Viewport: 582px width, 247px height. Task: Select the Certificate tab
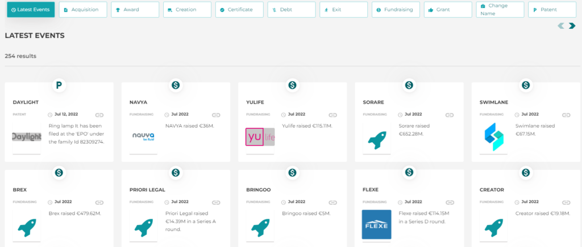(239, 10)
